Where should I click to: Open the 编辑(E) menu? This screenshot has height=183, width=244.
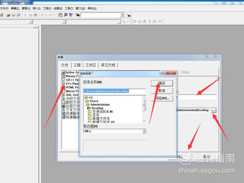pyautogui.click(x=15, y=8)
